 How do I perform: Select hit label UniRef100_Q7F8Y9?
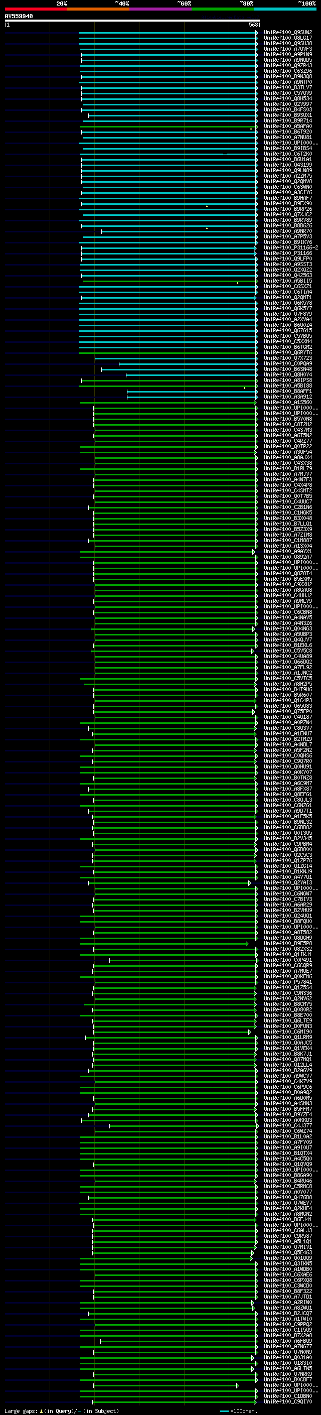(x=287, y=314)
